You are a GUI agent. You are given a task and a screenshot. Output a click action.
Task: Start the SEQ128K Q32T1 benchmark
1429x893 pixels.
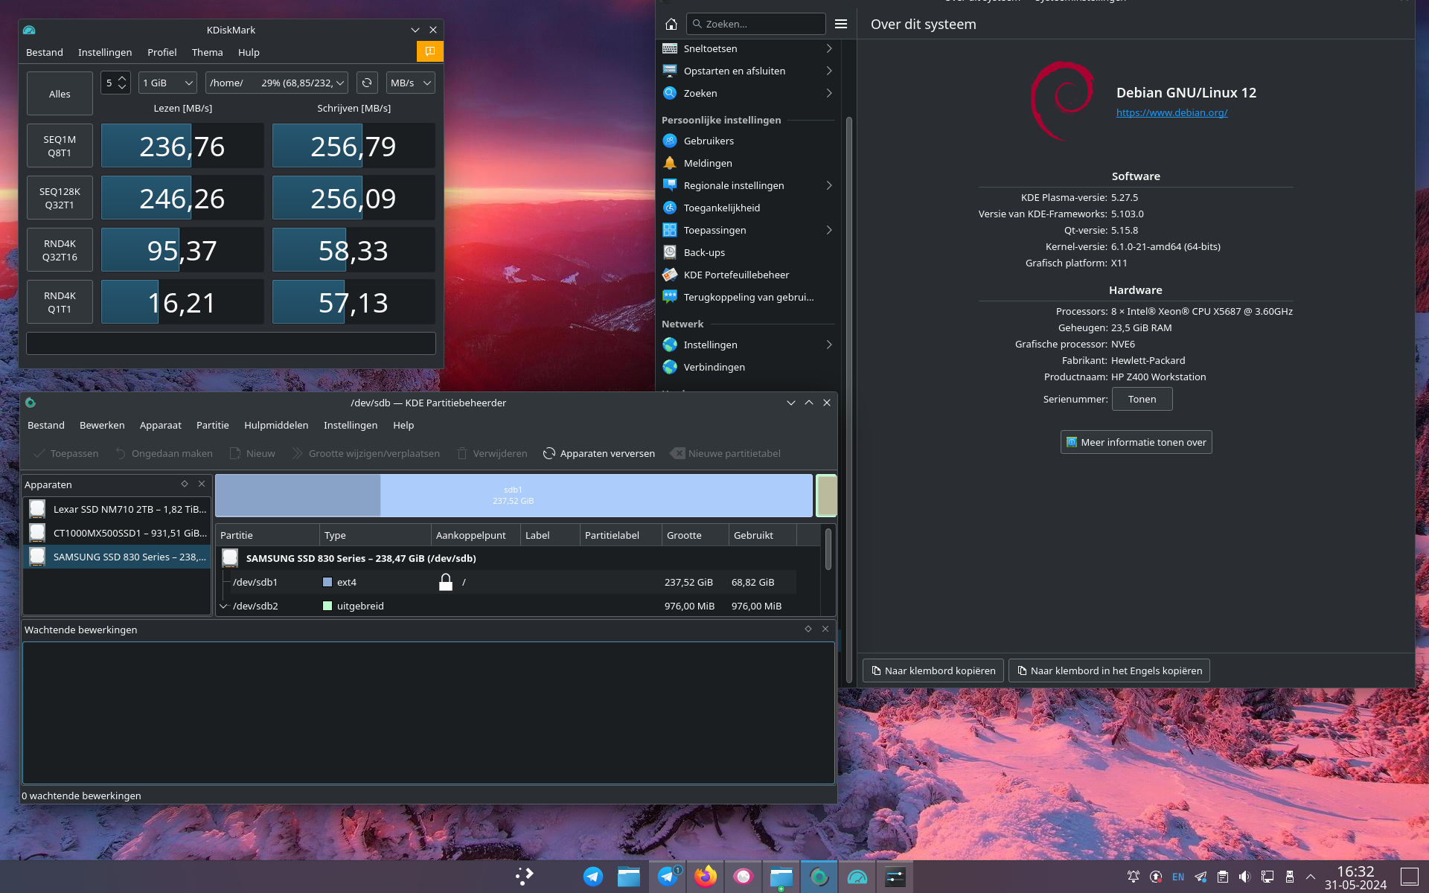[x=60, y=198]
